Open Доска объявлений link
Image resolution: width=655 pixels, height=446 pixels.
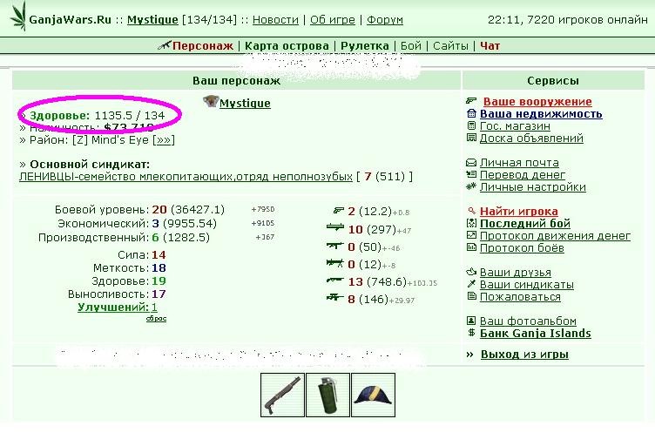531,138
